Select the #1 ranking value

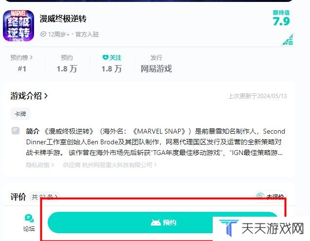pyautogui.click(x=22, y=69)
